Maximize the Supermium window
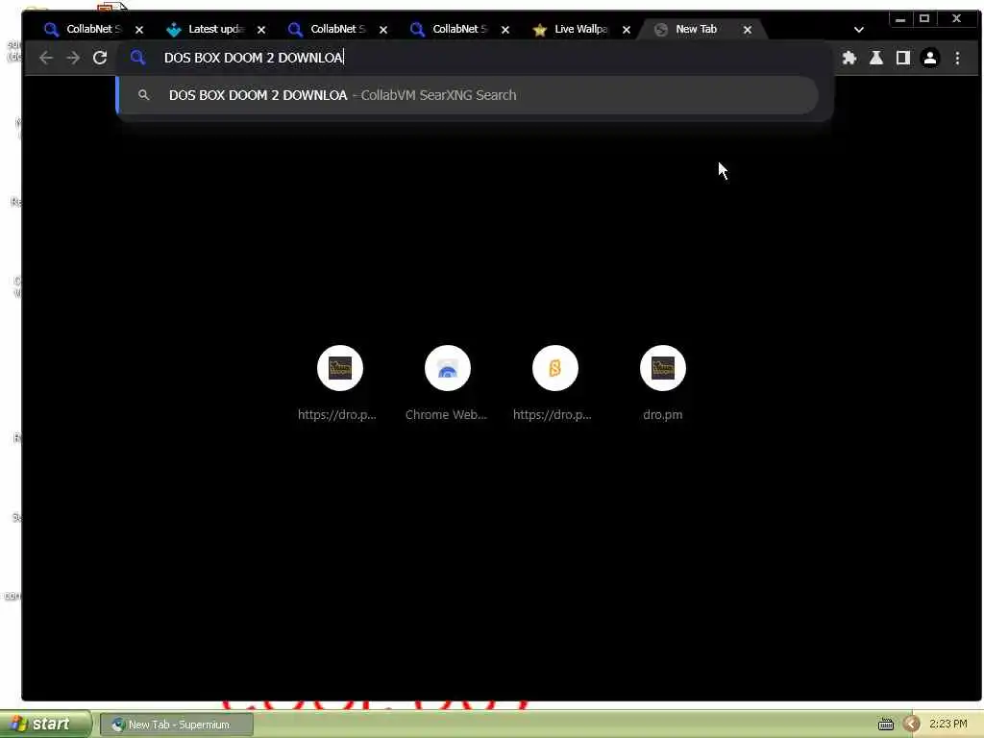 coord(924,19)
